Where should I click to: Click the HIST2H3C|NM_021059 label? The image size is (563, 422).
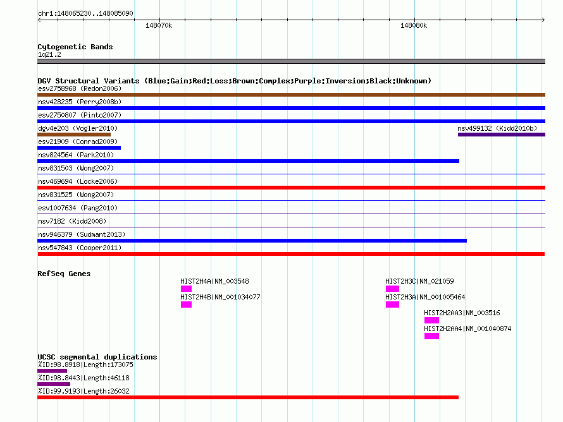pos(420,282)
